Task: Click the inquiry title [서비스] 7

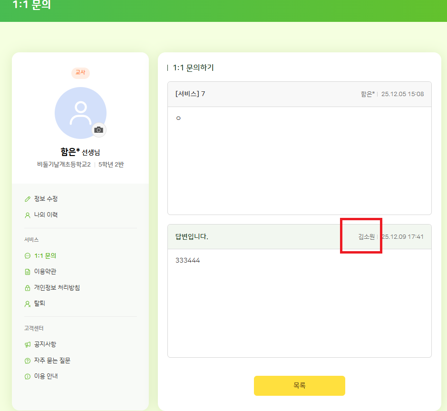Action: click(190, 94)
